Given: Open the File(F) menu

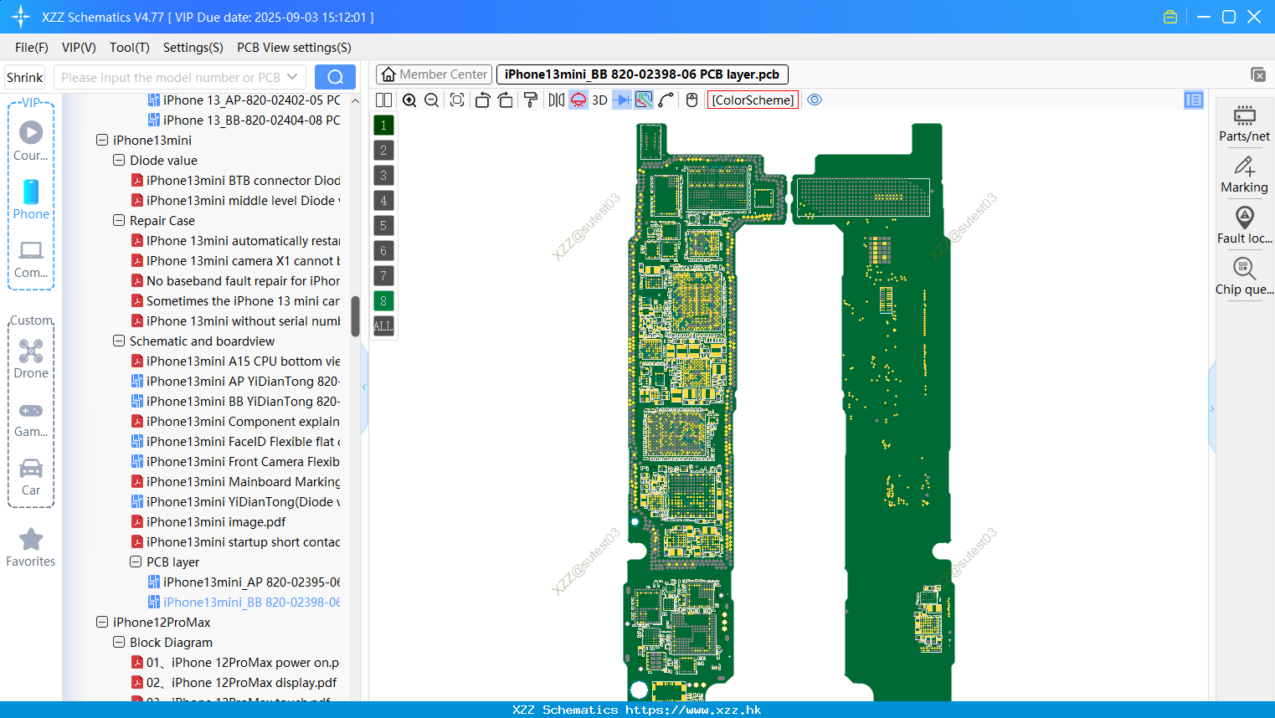Looking at the screenshot, I should (32, 48).
